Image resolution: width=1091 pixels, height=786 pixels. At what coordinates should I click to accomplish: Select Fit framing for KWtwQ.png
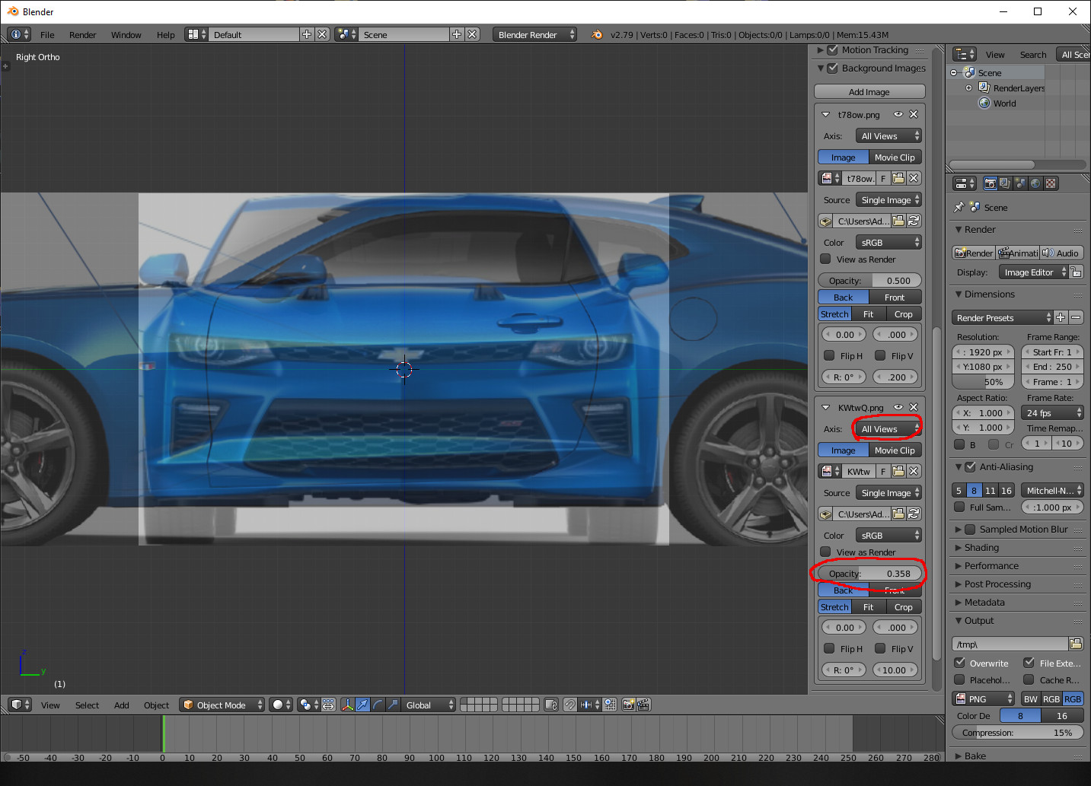click(x=868, y=606)
